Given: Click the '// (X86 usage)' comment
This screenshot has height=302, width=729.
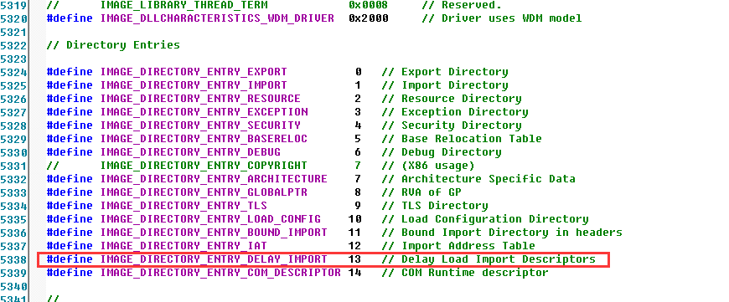Looking at the screenshot, I should (x=427, y=166).
